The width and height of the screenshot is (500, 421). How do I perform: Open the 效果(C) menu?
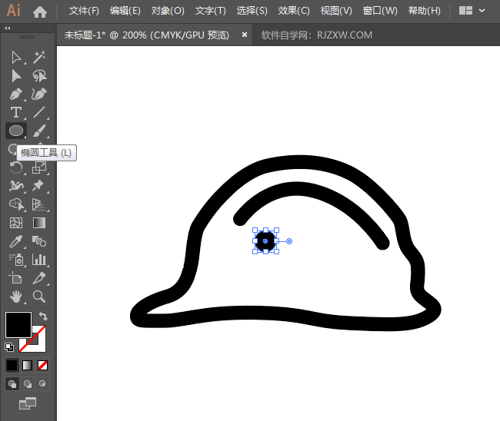(x=294, y=11)
